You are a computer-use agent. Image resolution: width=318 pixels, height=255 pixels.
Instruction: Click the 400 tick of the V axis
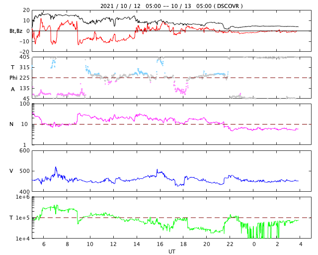tap(24, 192)
